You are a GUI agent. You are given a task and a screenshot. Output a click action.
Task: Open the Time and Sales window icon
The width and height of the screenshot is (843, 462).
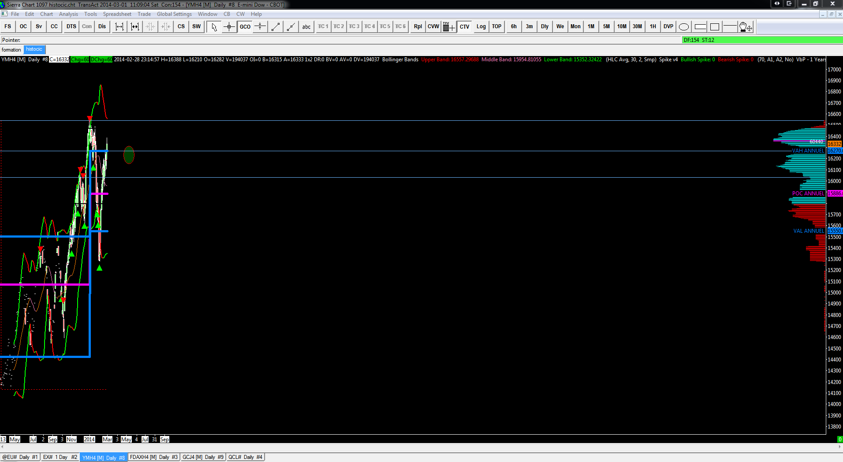[x=449, y=26]
